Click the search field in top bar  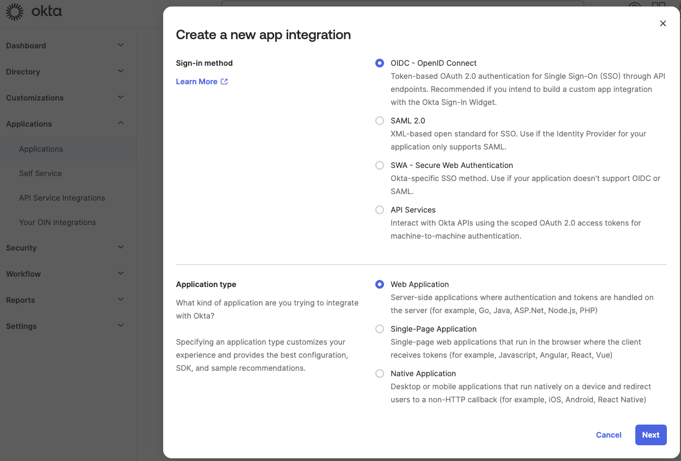403,4
